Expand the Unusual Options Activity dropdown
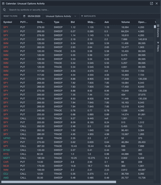The height and width of the screenshot is (185, 161). tap(61, 16)
